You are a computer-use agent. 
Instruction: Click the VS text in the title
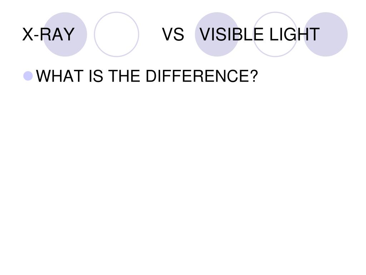(173, 34)
